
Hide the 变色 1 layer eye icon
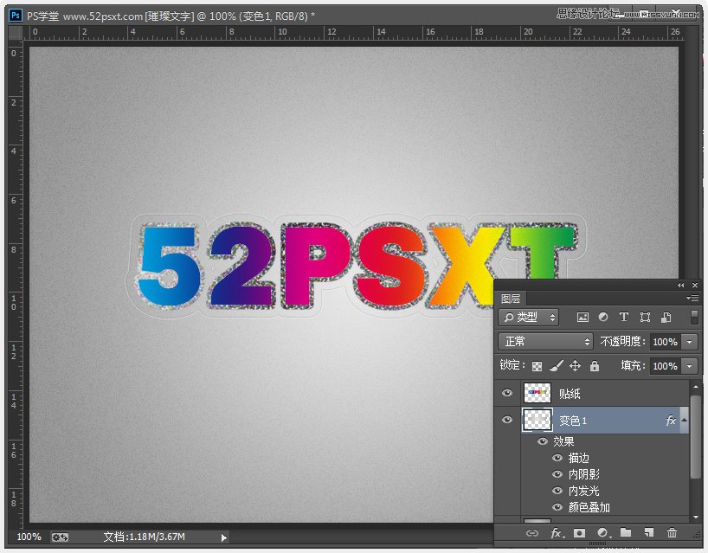point(507,420)
